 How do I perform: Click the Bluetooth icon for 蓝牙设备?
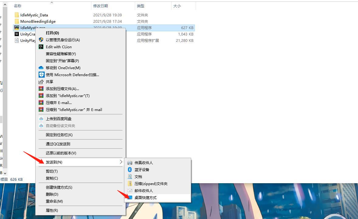[x=130, y=170]
